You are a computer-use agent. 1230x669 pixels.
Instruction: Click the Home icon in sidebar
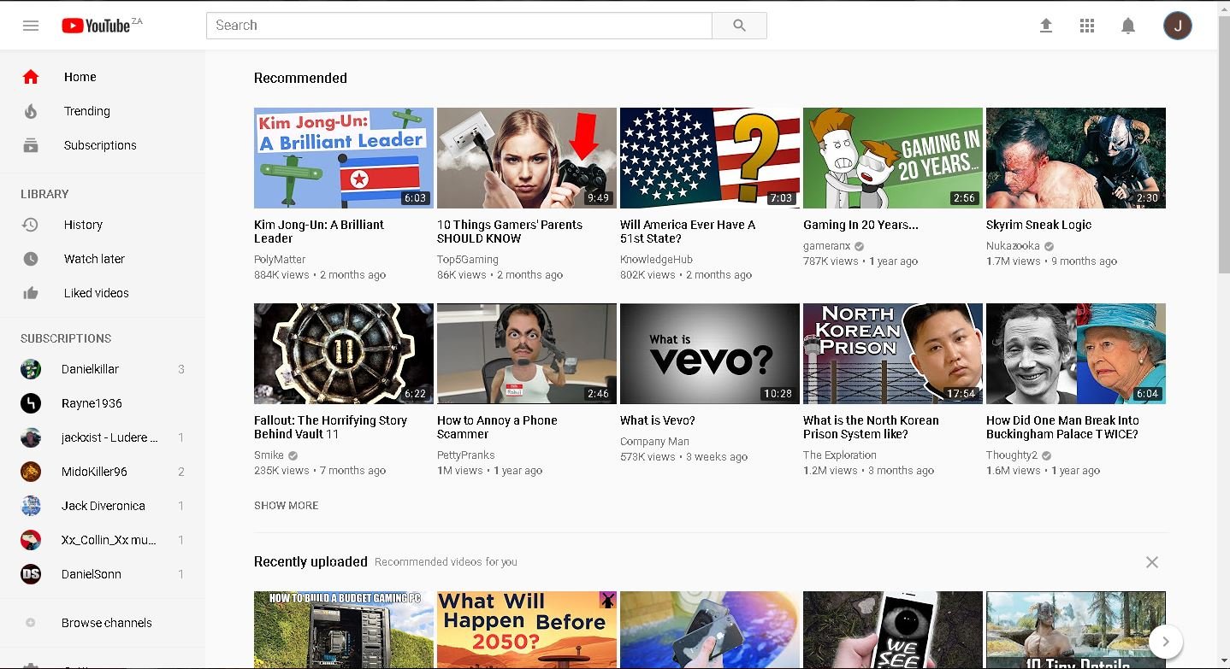point(31,77)
